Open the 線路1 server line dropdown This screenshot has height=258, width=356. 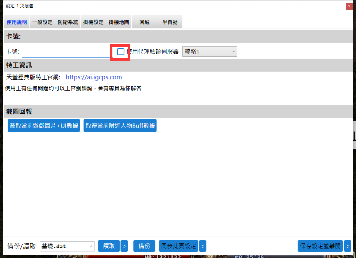[x=209, y=51]
